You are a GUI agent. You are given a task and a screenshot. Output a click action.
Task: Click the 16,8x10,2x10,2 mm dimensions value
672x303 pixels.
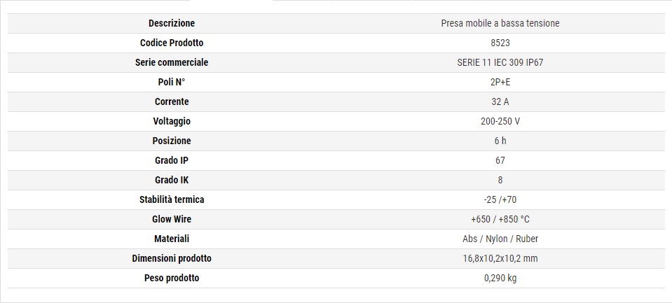coord(500,258)
